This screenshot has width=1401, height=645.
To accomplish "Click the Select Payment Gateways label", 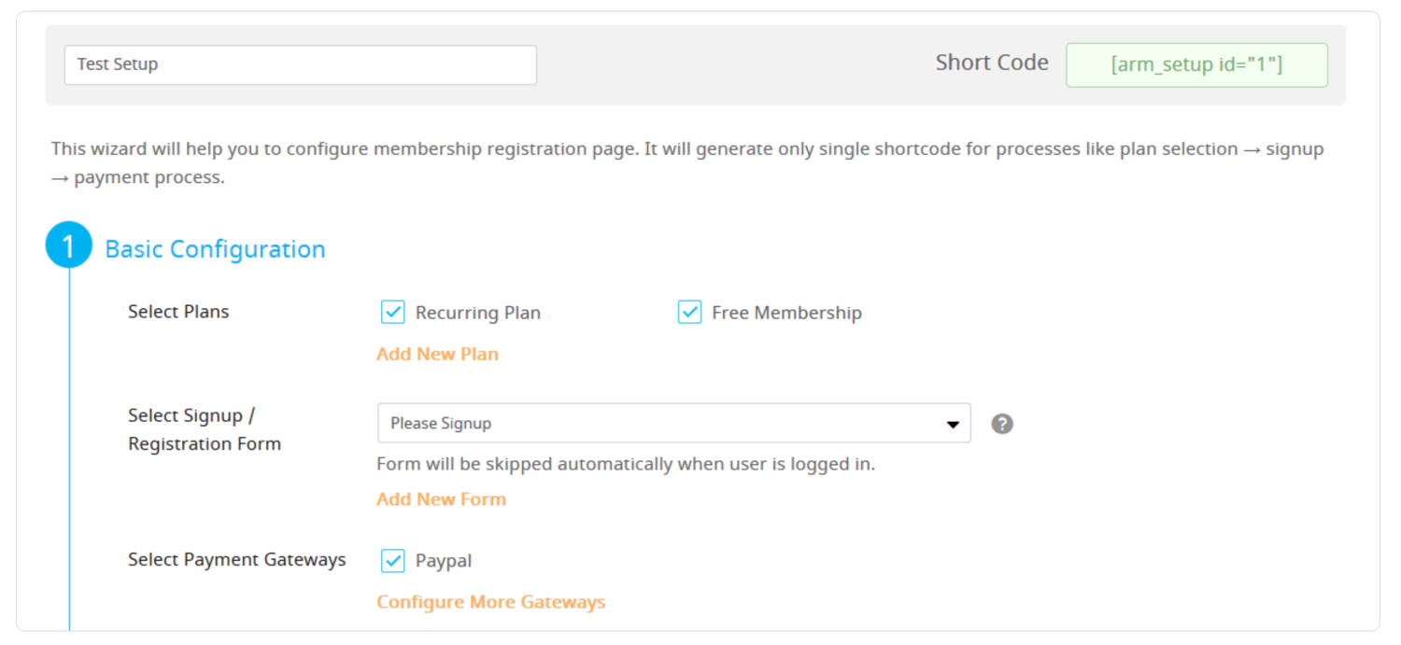I will [237, 559].
